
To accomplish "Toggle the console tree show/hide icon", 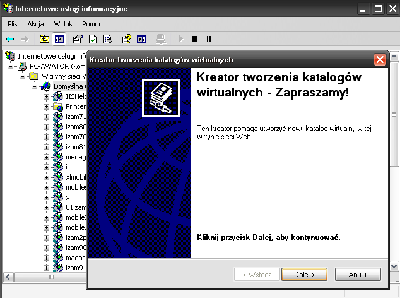I will click(x=59, y=39).
